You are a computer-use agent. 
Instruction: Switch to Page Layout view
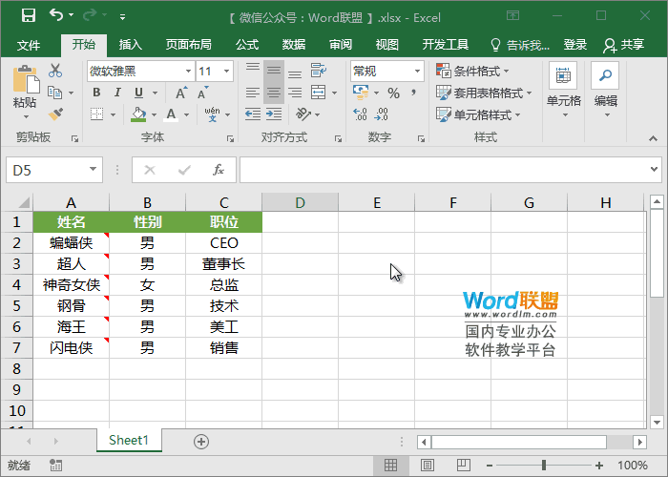(x=428, y=466)
